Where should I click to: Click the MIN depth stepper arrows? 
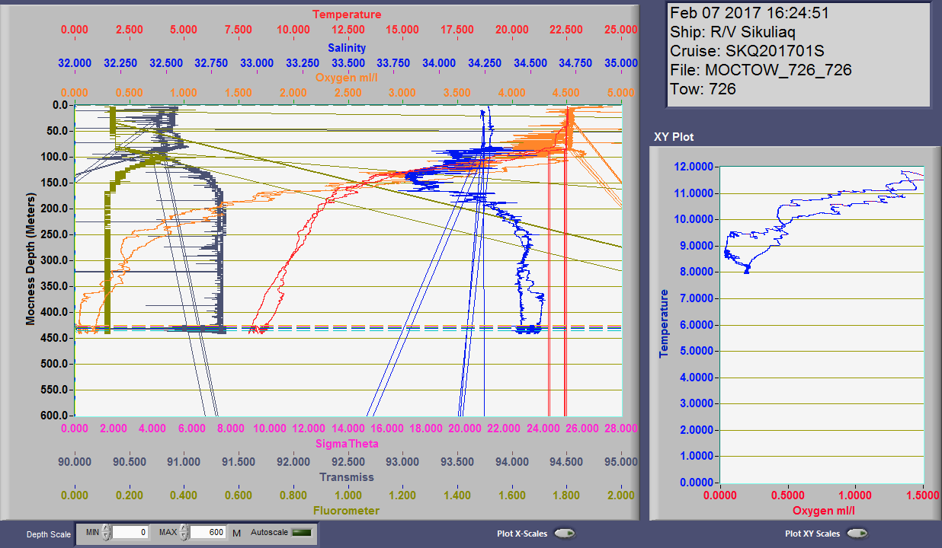(107, 533)
